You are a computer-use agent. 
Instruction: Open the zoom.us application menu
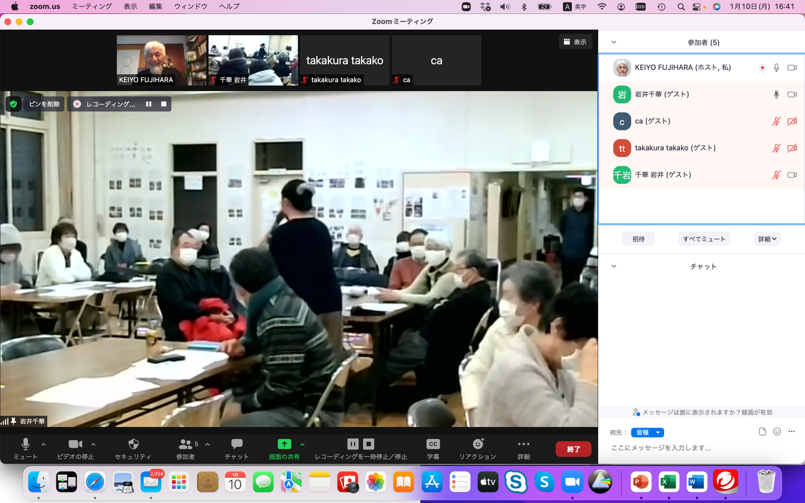[x=44, y=6]
